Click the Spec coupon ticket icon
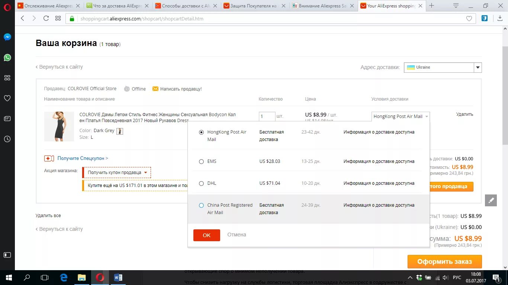The height and width of the screenshot is (285, 508). [49, 158]
